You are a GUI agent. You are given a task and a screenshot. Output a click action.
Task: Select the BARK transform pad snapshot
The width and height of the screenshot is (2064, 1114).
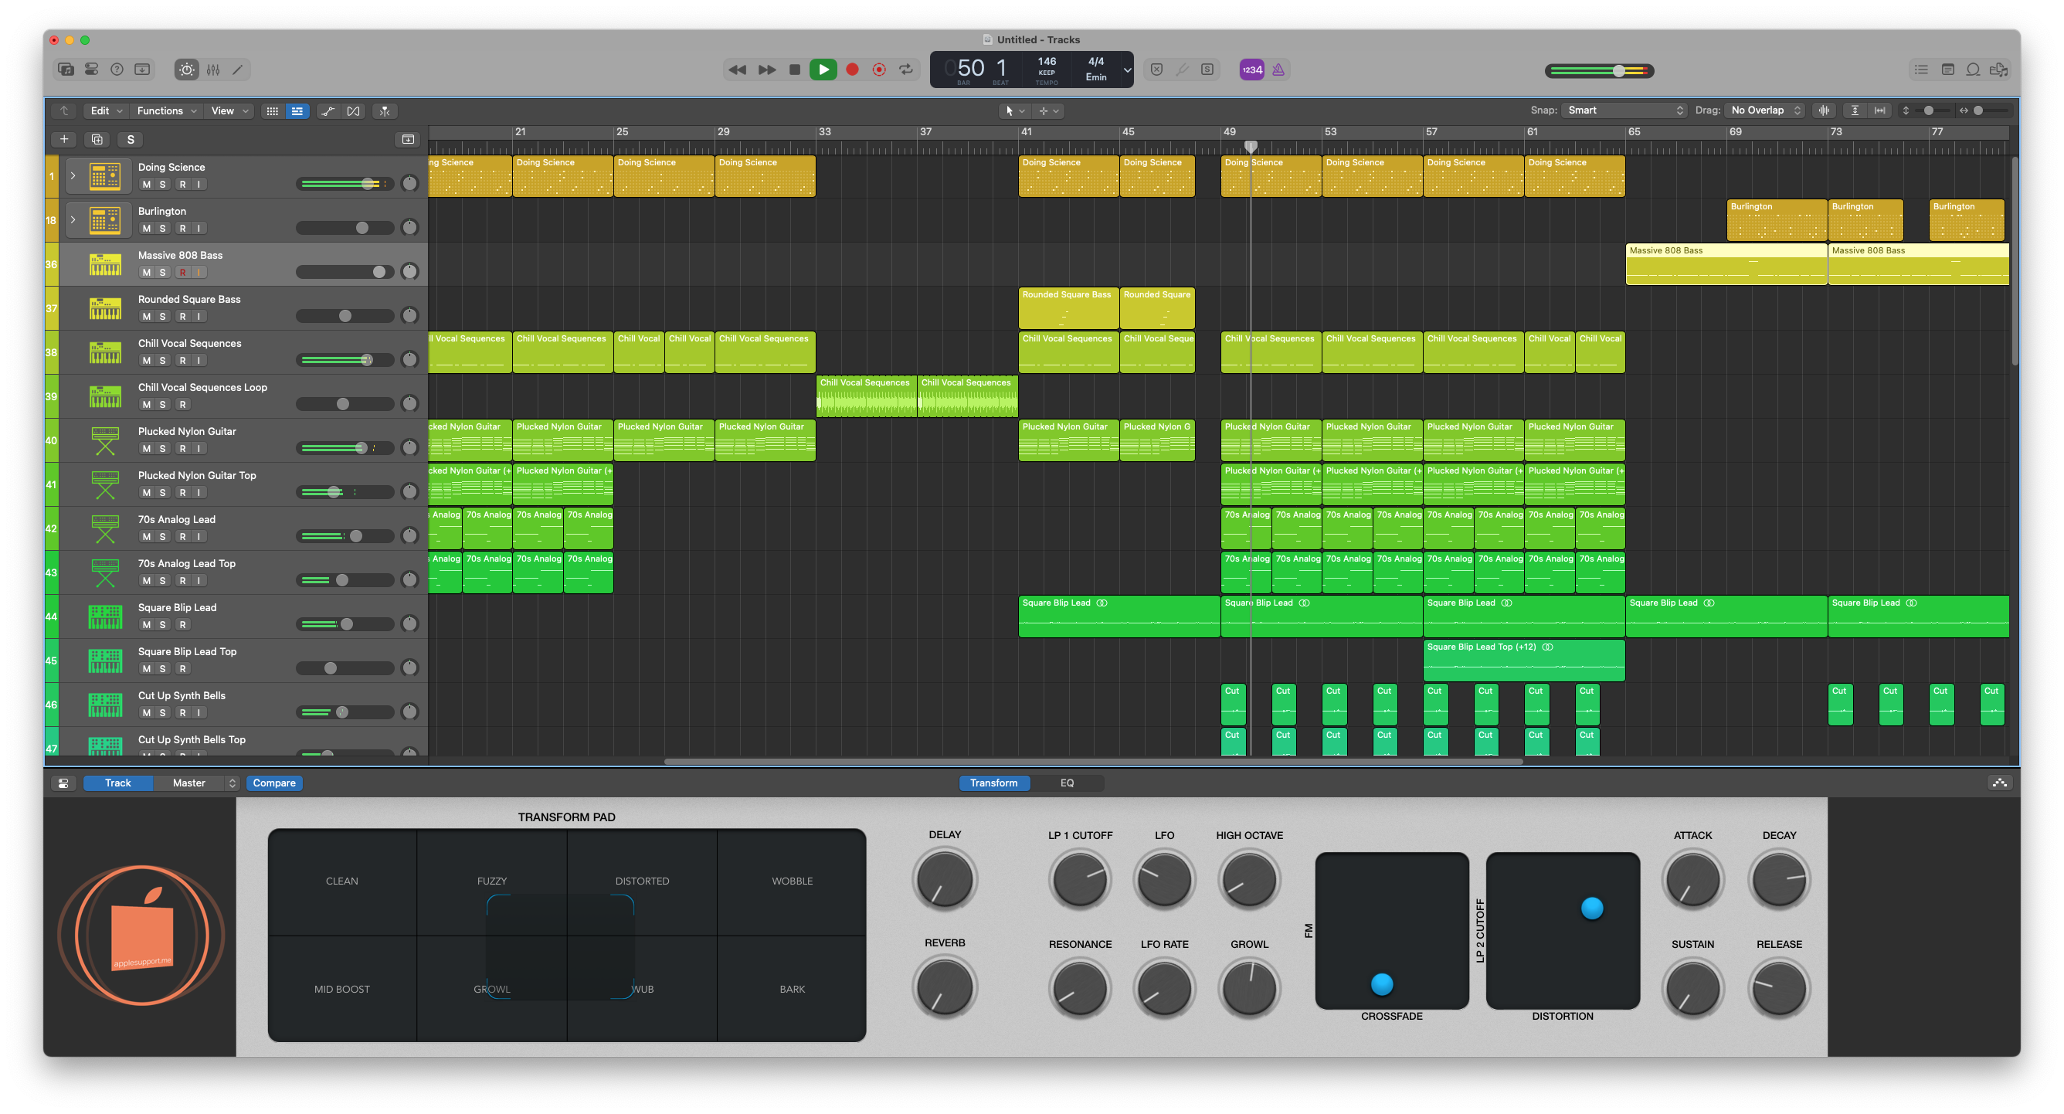[x=792, y=989]
